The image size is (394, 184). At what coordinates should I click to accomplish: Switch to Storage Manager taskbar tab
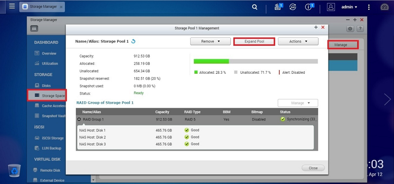(42, 7)
